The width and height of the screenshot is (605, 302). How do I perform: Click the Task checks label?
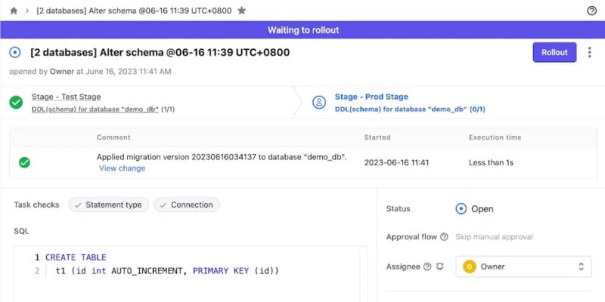click(36, 205)
